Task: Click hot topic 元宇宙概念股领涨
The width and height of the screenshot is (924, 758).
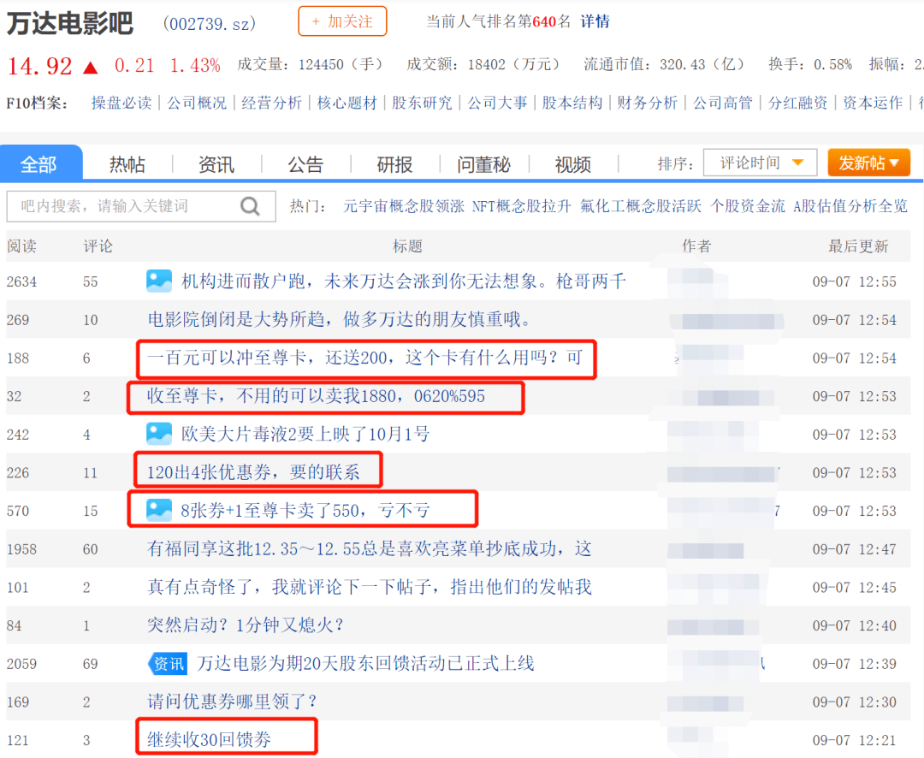Action: tap(404, 206)
